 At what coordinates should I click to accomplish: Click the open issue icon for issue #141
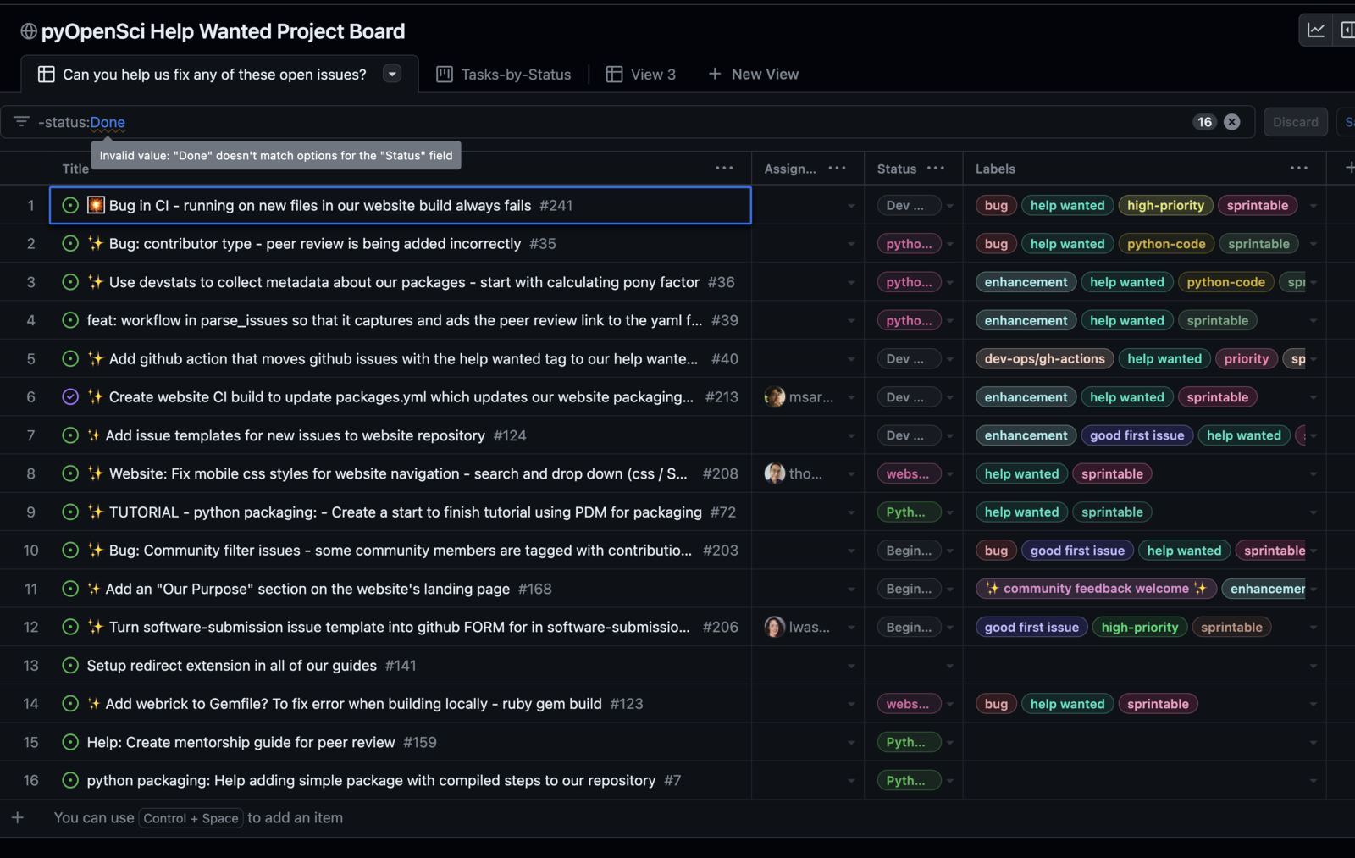[x=71, y=666]
